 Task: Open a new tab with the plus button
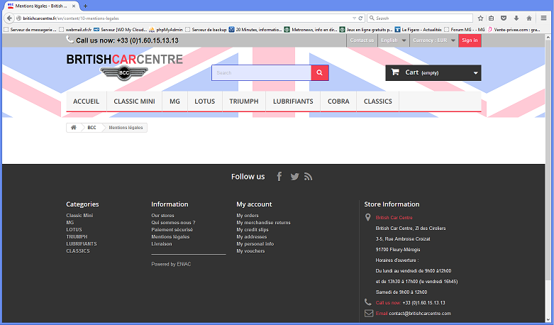[x=86, y=6]
